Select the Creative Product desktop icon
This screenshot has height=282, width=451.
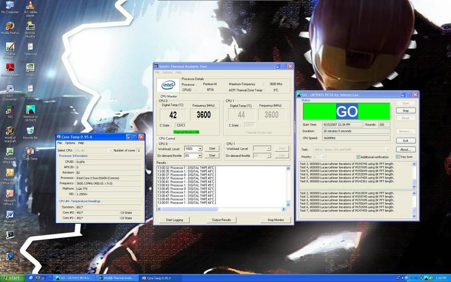[10, 51]
